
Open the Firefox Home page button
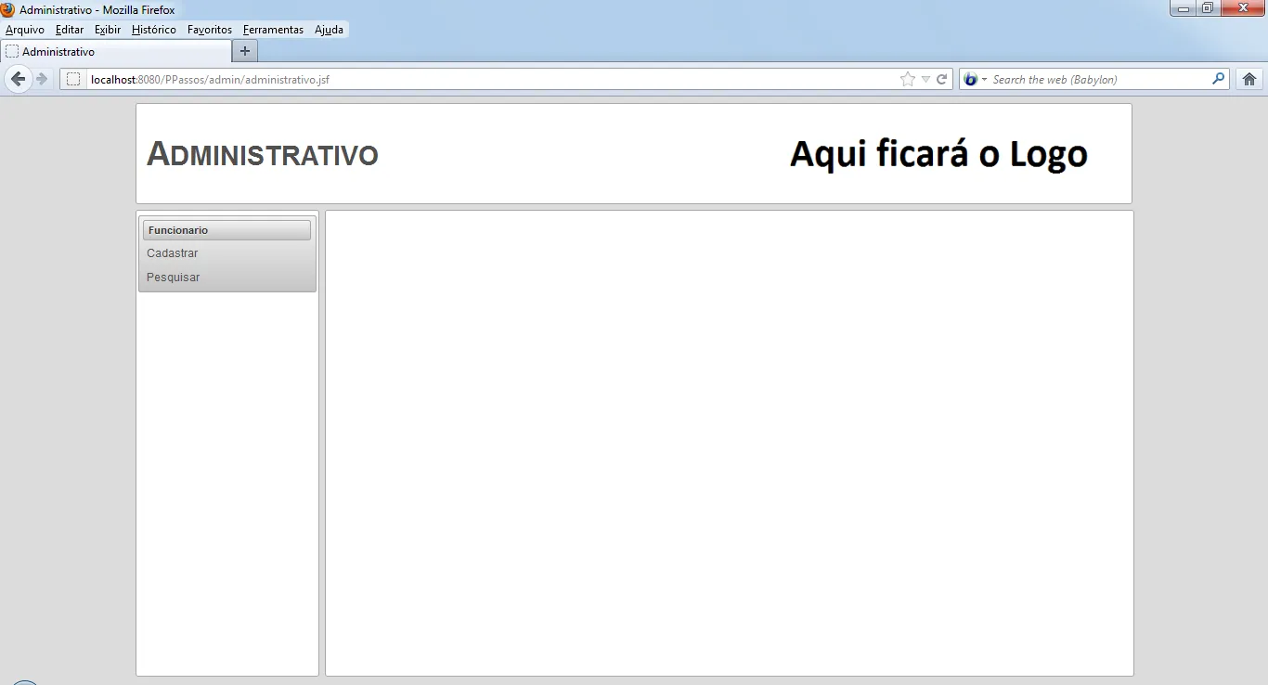click(1249, 79)
